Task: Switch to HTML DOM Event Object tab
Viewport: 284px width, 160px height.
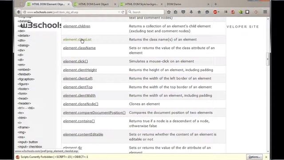Action: (94, 4)
